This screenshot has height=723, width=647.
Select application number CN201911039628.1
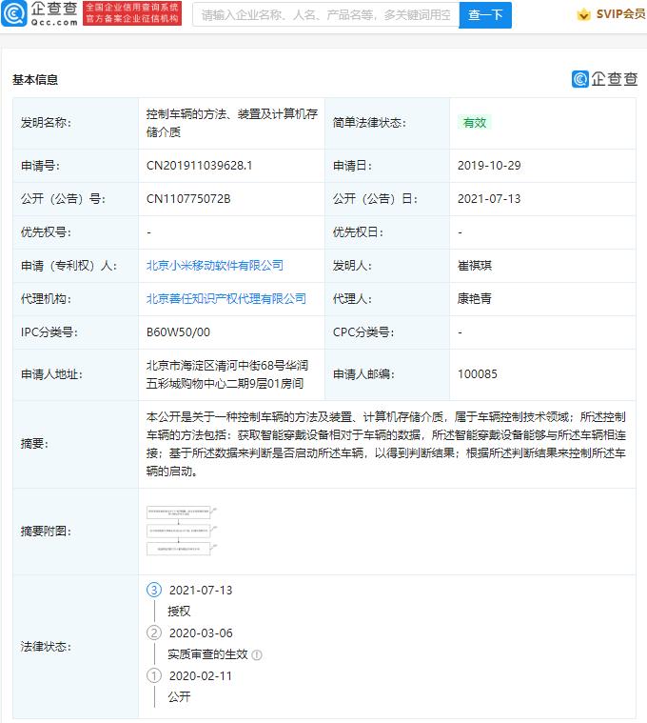click(x=199, y=166)
